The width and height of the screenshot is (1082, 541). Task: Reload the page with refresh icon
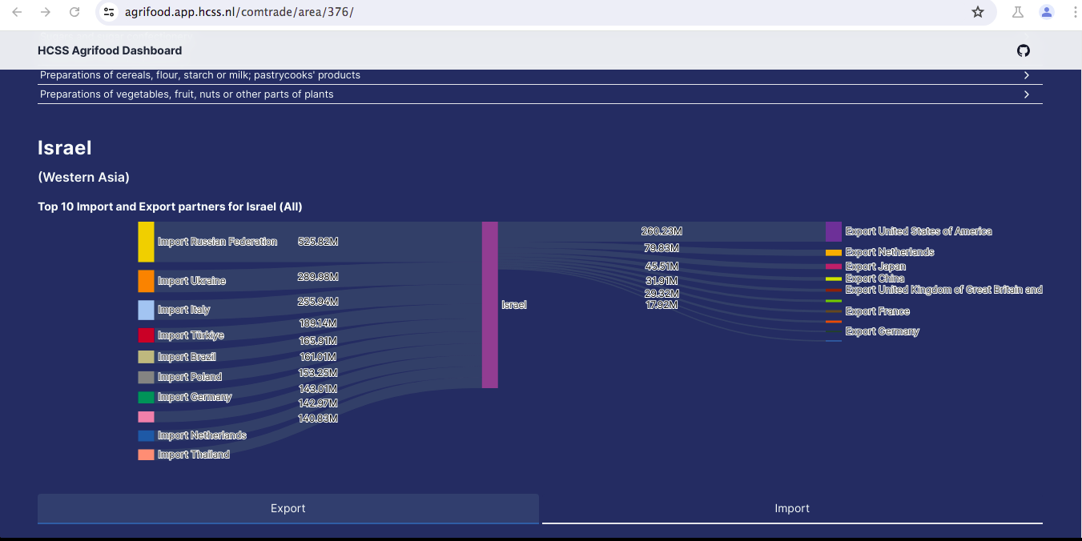click(x=74, y=12)
